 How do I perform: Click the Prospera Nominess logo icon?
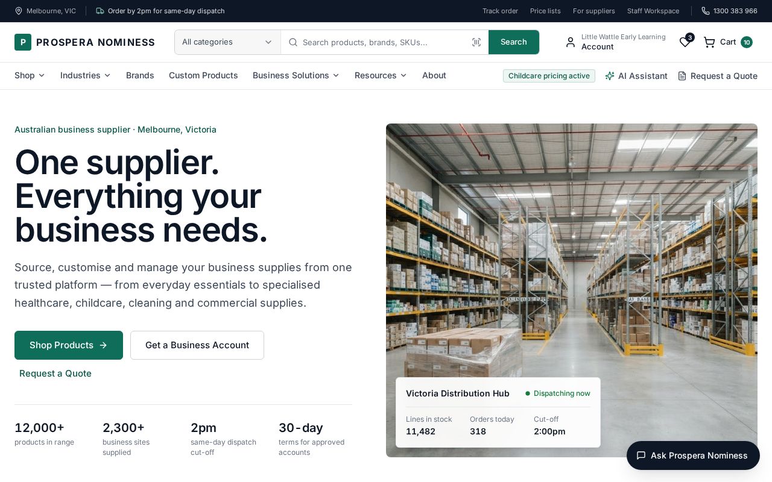pyautogui.click(x=23, y=42)
